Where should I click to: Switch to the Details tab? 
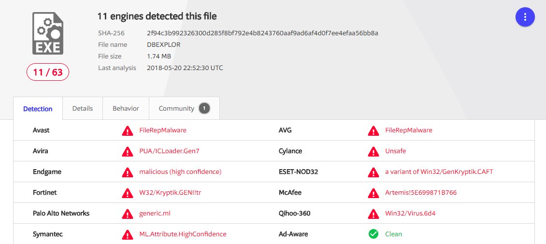[x=83, y=108]
